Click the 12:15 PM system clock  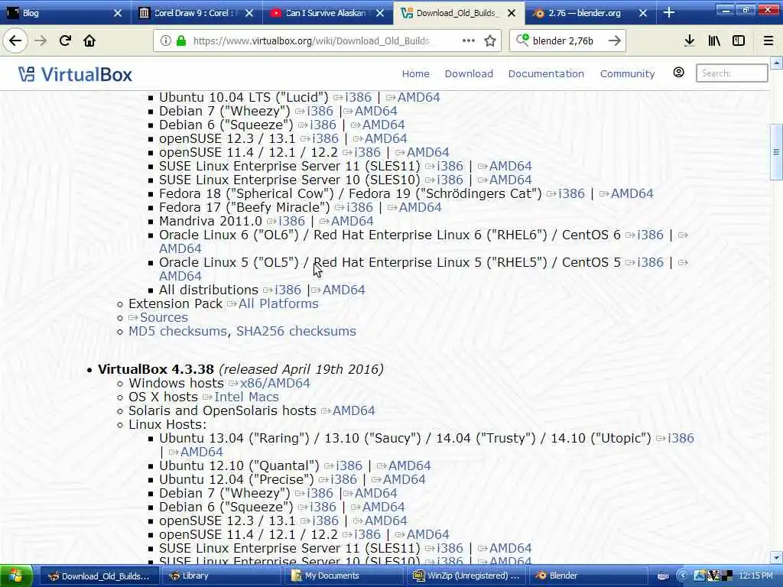(x=756, y=576)
